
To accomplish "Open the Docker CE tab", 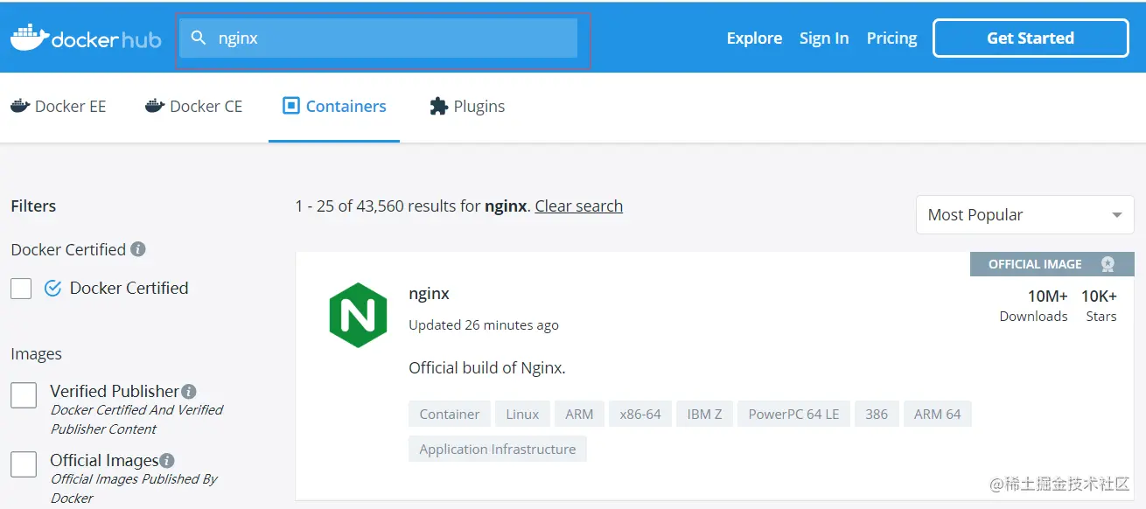I will click(193, 107).
